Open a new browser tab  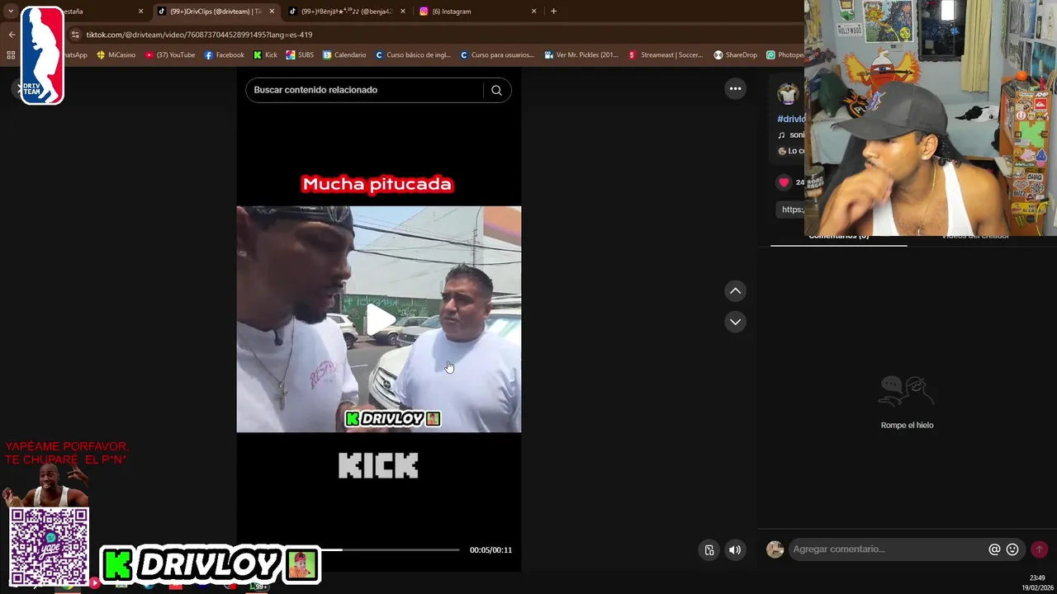pos(553,12)
